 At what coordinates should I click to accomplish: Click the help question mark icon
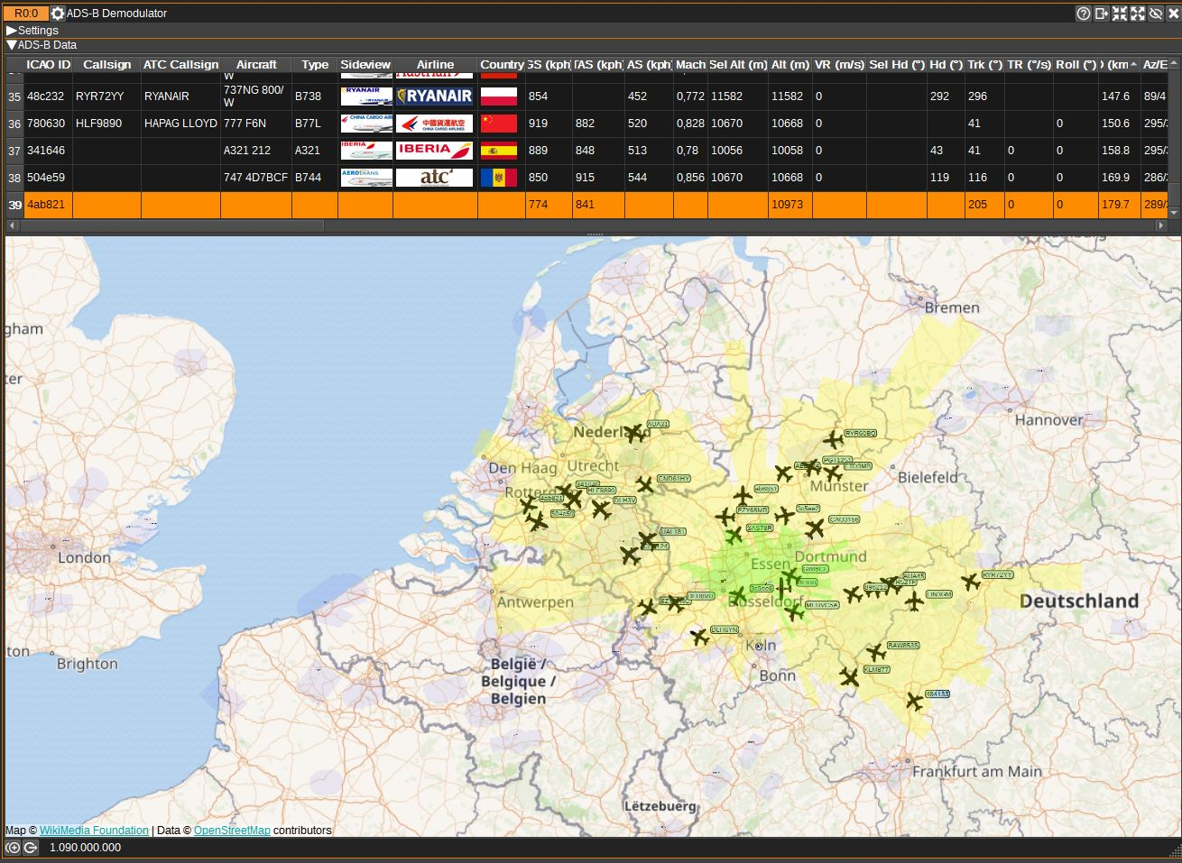1084,14
